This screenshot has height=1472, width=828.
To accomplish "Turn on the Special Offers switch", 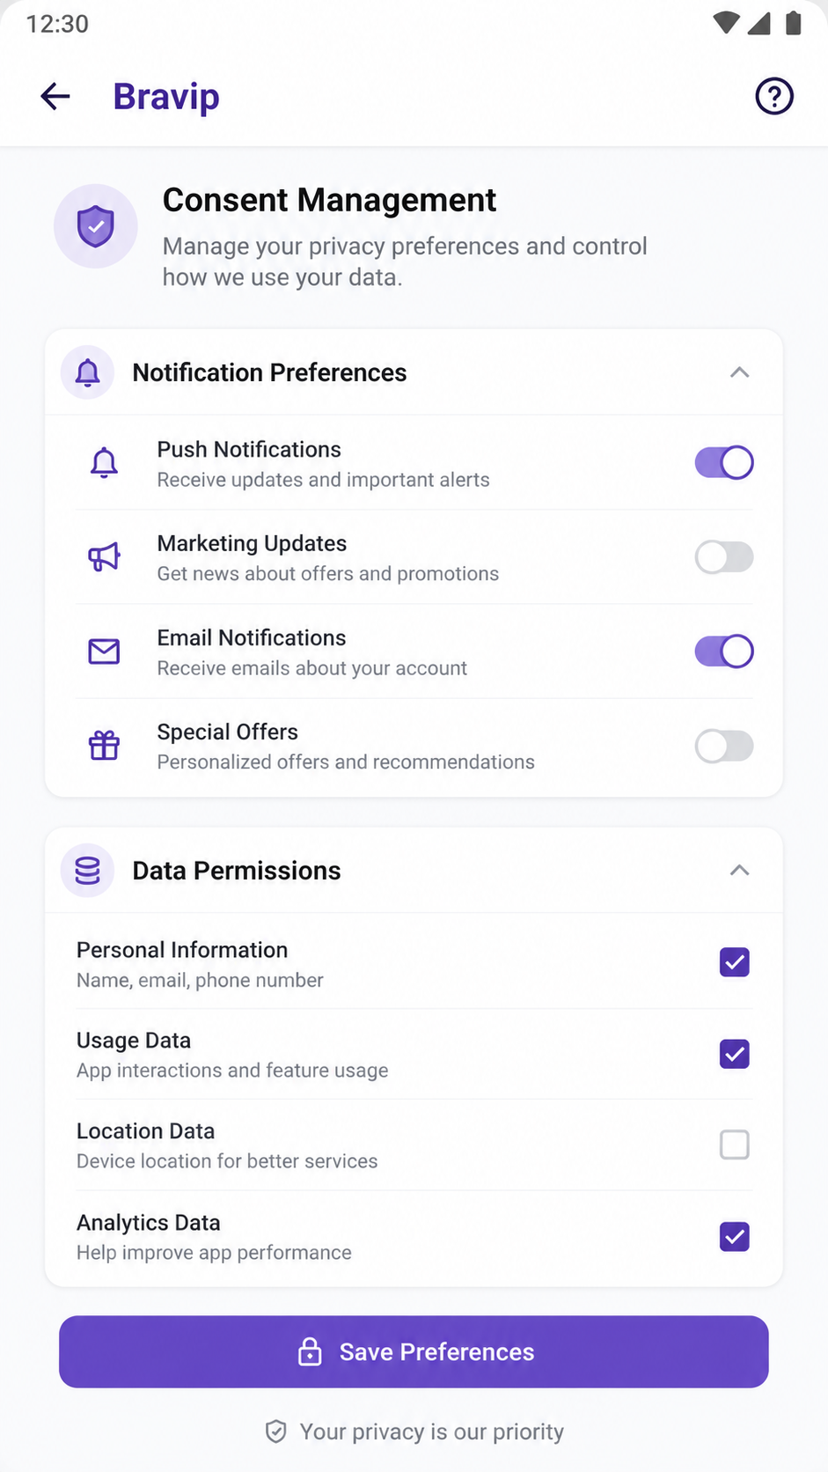I will (724, 746).
